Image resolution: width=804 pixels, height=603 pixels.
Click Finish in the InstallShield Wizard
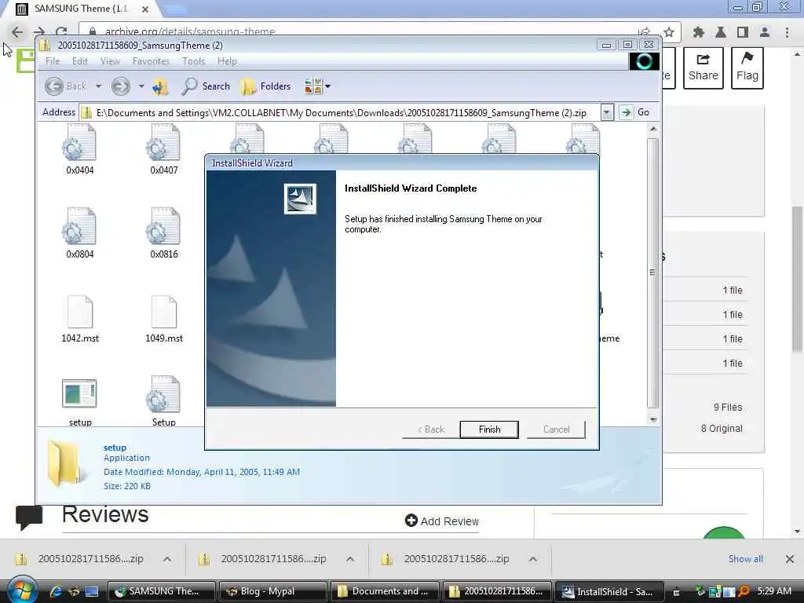[x=489, y=429]
